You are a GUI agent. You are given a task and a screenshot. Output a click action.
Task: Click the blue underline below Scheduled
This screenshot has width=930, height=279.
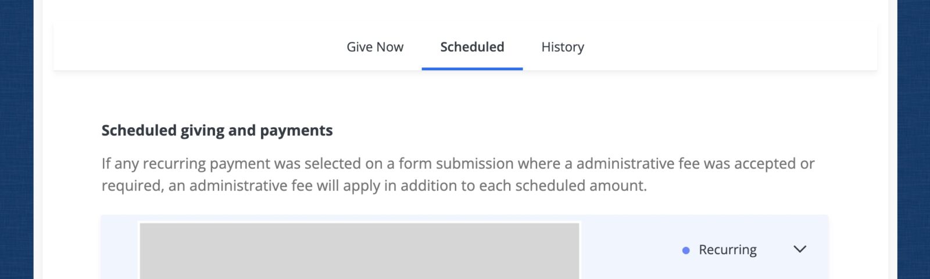472,69
